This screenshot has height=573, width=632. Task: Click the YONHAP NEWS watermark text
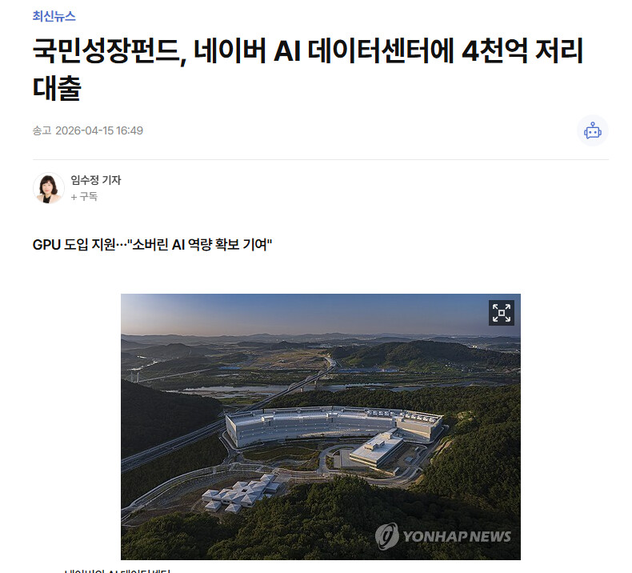pos(457,536)
